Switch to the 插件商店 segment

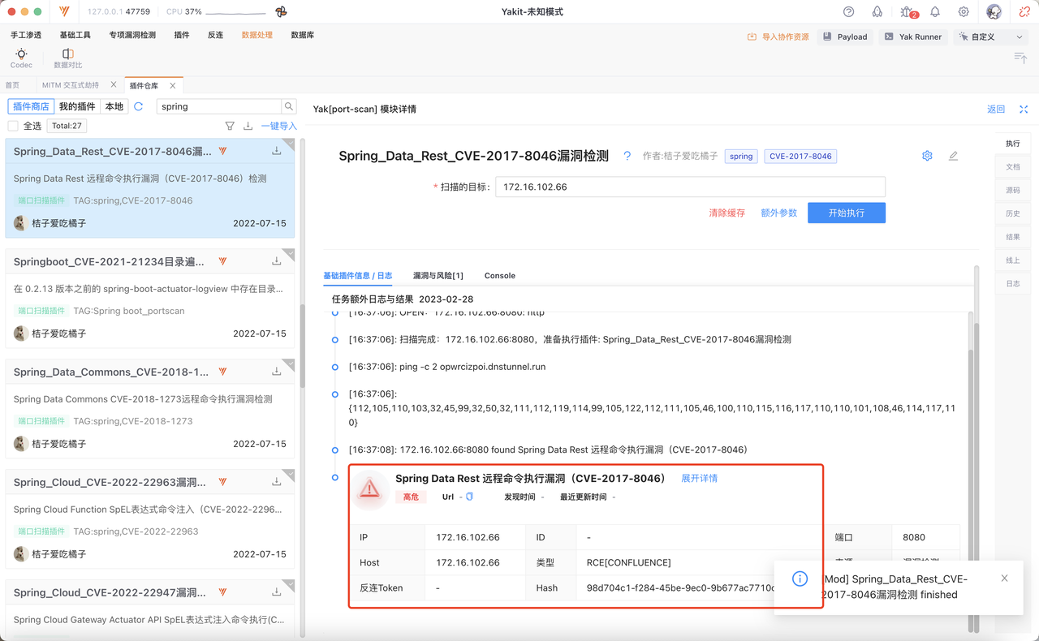[x=31, y=106]
